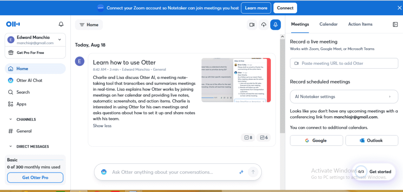Open the General channel
Screen dimensions: 403x192
[x=35, y=131]
